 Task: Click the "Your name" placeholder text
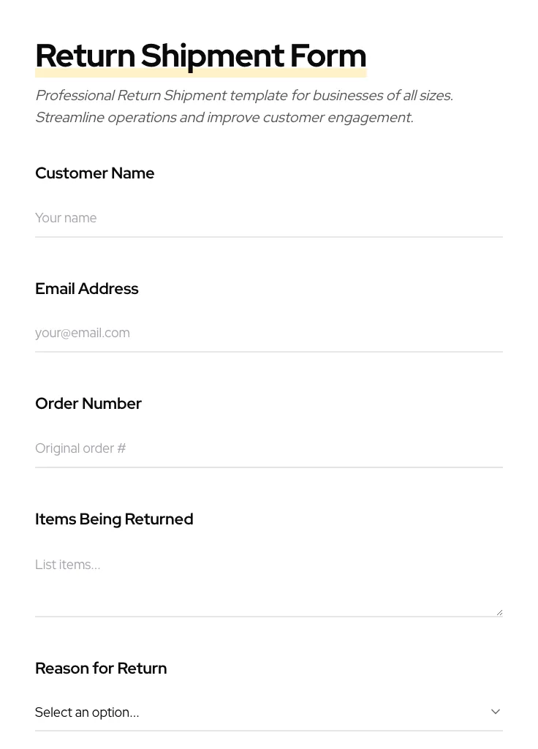pos(66,218)
